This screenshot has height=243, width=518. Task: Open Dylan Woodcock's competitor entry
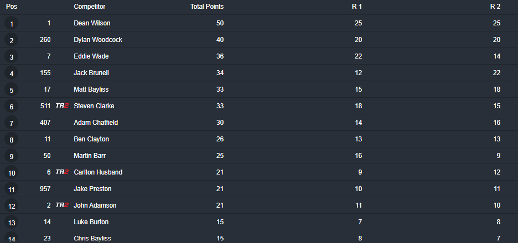pyautogui.click(x=98, y=40)
